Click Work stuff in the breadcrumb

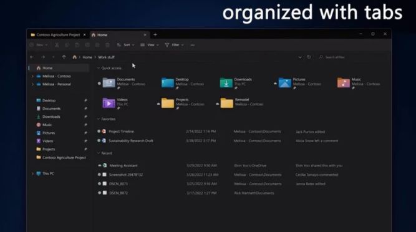107,57
